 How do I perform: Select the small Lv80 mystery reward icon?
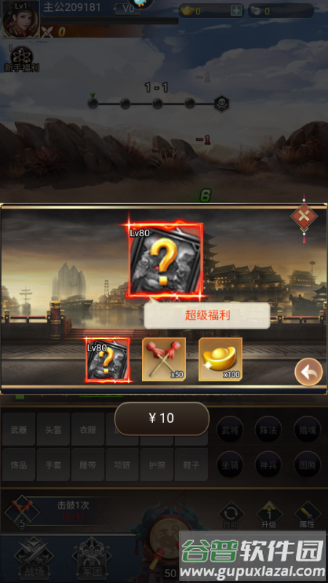point(108,360)
